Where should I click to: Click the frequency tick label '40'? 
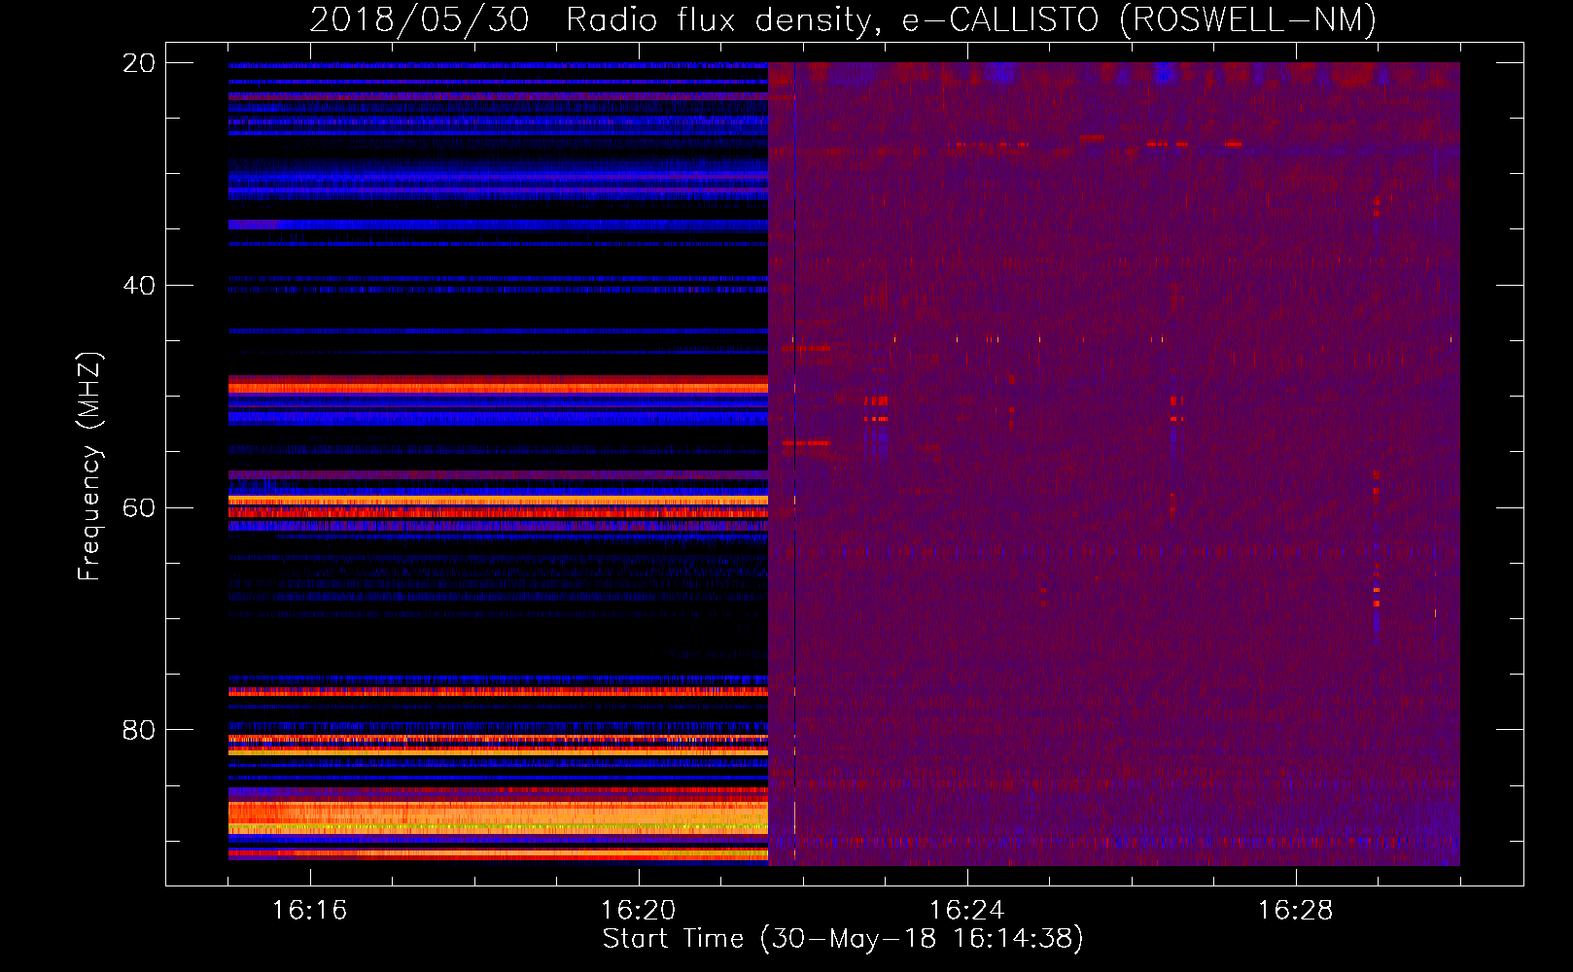[139, 286]
